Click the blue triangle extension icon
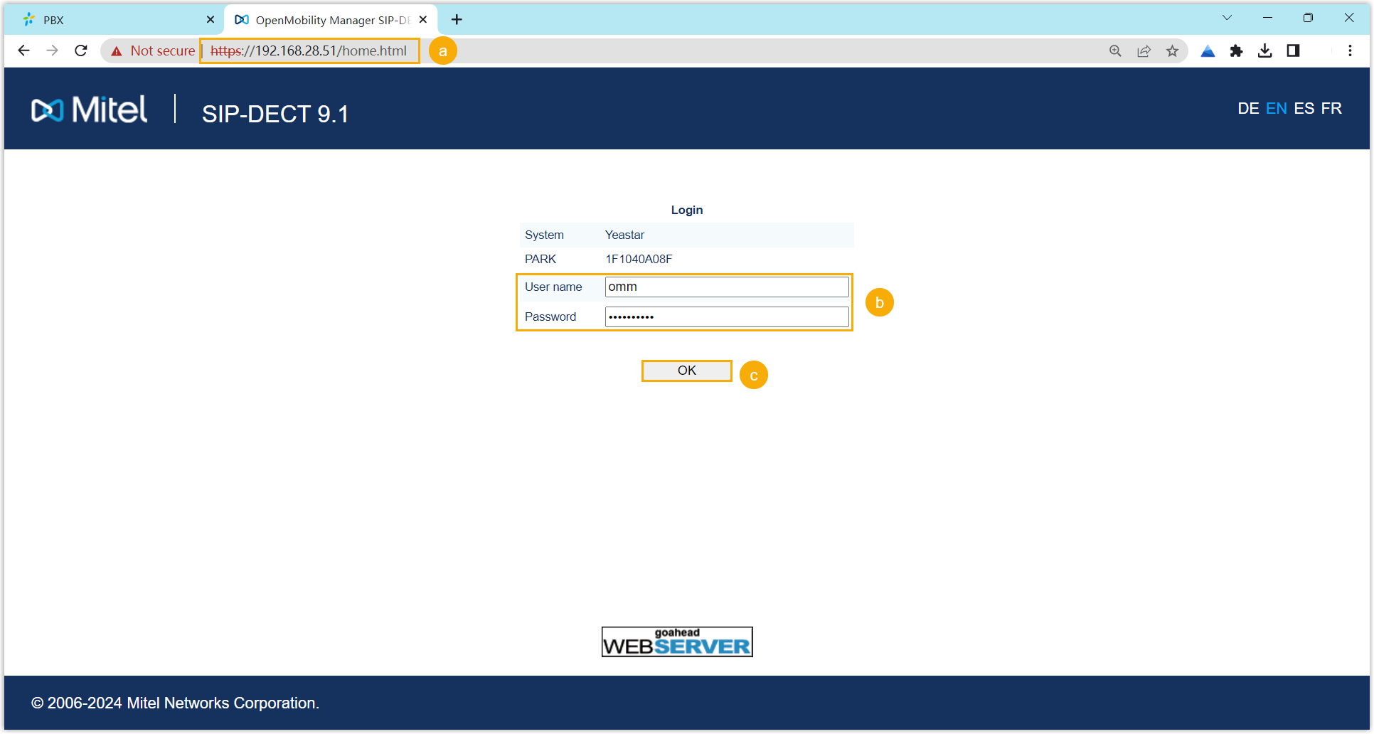The width and height of the screenshot is (1374, 734). tap(1208, 50)
